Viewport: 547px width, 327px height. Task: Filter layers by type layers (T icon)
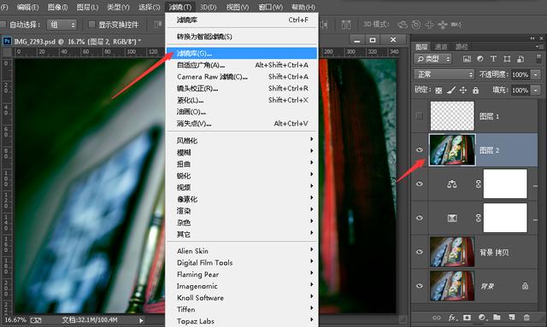[x=493, y=59]
